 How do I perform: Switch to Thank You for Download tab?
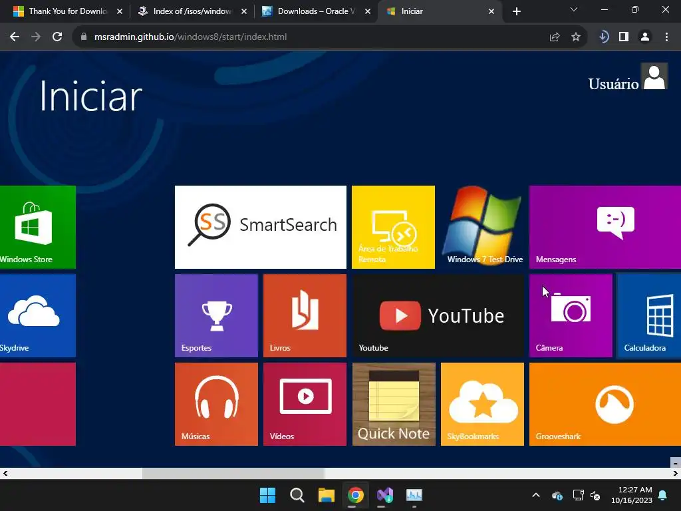pyautogui.click(x=67, y=11)
